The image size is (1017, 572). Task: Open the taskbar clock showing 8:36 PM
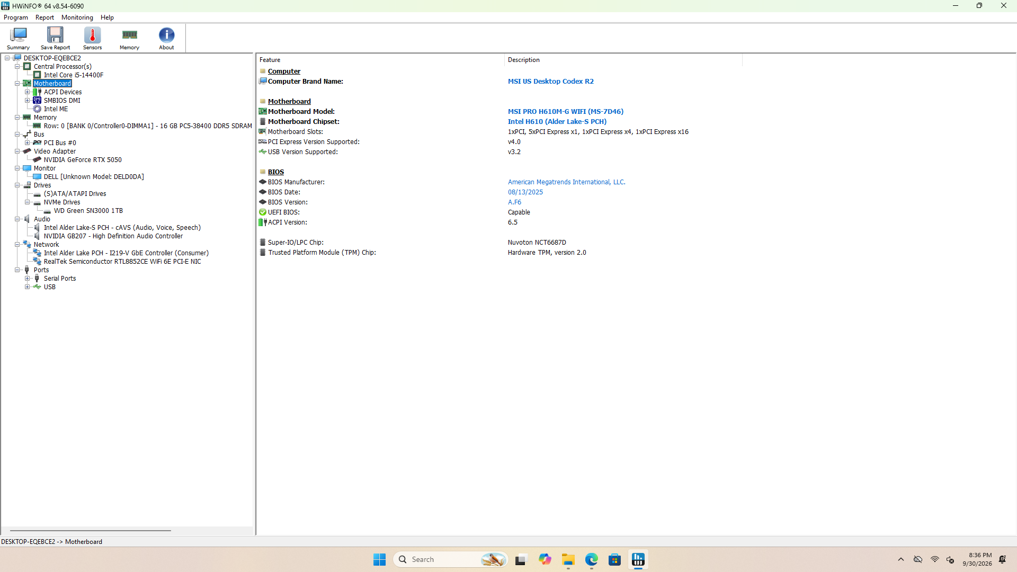[978, 559]
